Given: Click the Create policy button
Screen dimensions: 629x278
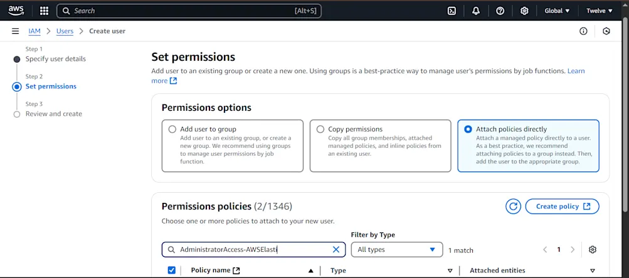Looking at the screenshot, I should [562, 206].
